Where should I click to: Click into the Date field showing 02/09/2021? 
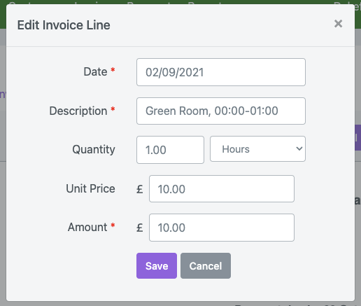221,72
